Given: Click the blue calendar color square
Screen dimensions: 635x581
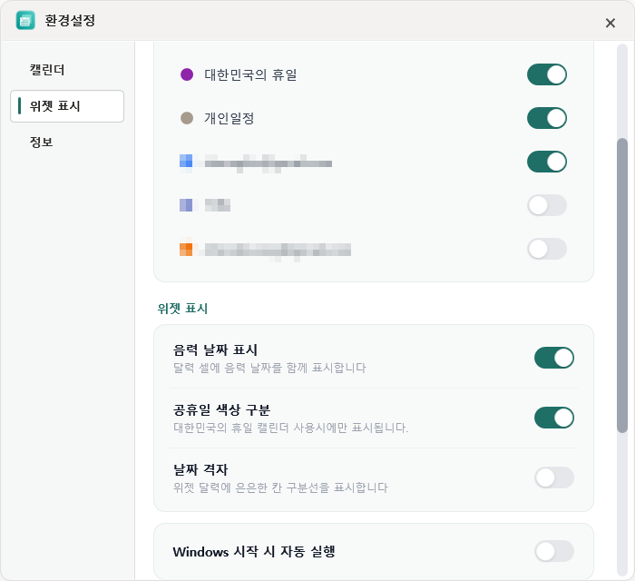Looking at the screenshot, I should pyautogui.click(x=186, y=161).
